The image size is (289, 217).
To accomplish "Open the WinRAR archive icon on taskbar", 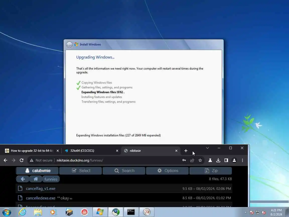I will (69, 212).
